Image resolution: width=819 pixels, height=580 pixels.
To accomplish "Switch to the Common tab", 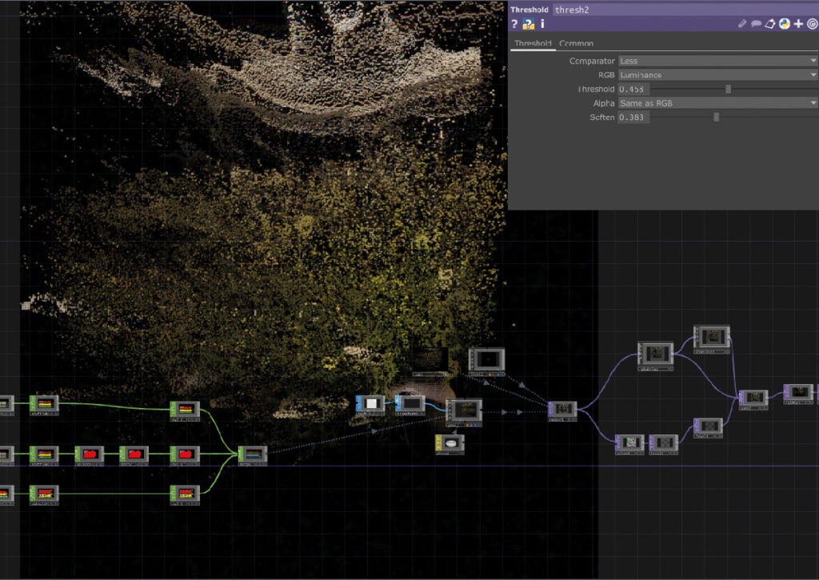I will [x=576, y=43].
